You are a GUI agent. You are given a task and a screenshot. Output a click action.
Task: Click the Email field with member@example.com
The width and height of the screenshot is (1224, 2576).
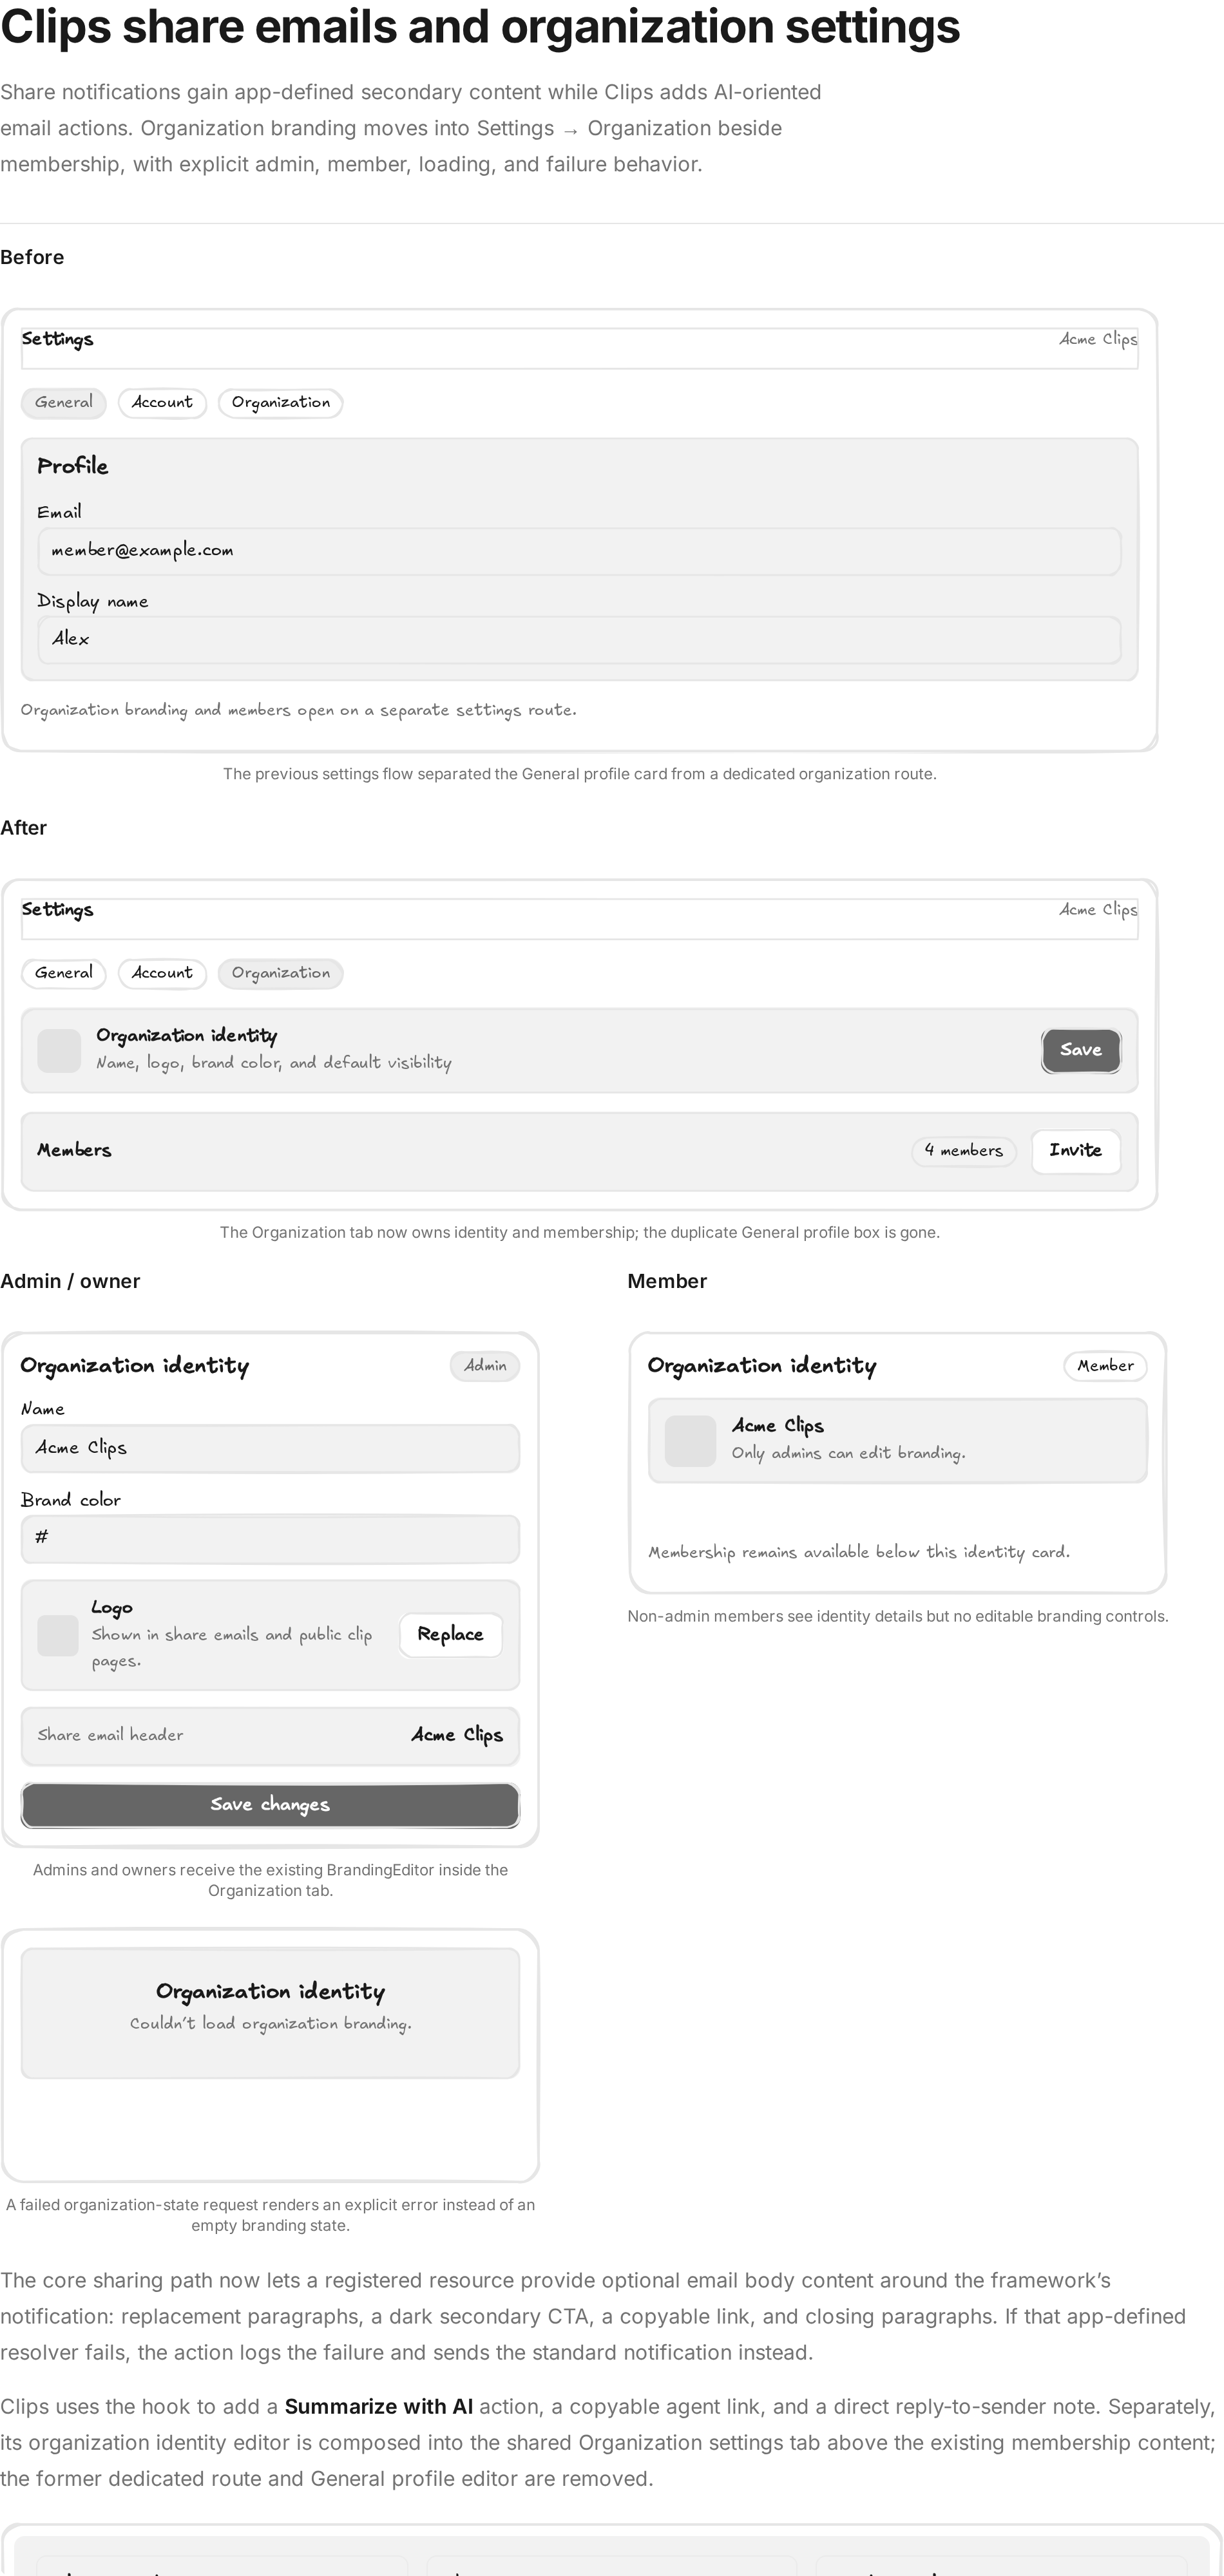pos(579,551)
